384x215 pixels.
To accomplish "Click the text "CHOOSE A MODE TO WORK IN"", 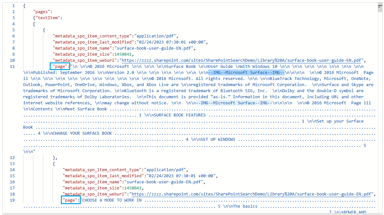I will (112, 200).
